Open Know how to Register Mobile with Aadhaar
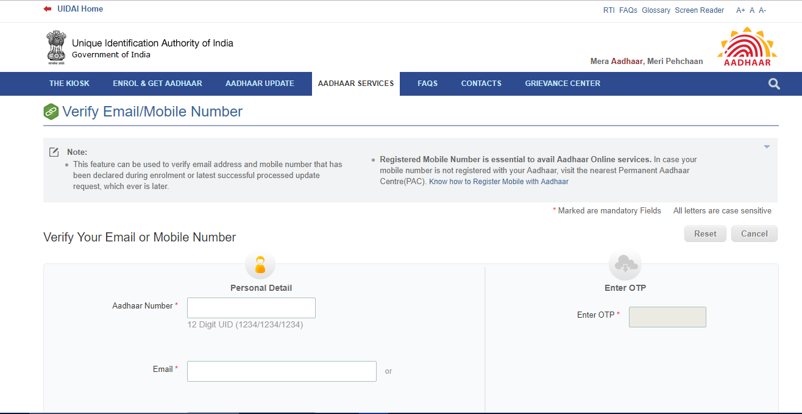The image size is (802, 414). coord(500,181)
